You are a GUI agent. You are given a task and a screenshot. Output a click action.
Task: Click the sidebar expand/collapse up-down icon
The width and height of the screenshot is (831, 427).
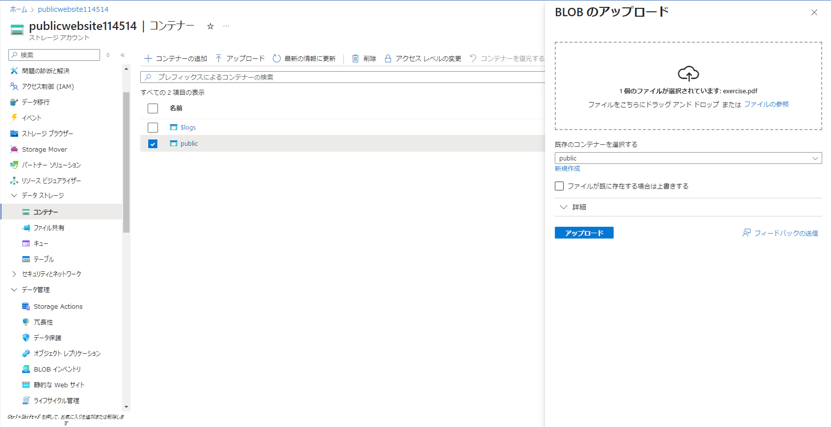tap(108, 55)
